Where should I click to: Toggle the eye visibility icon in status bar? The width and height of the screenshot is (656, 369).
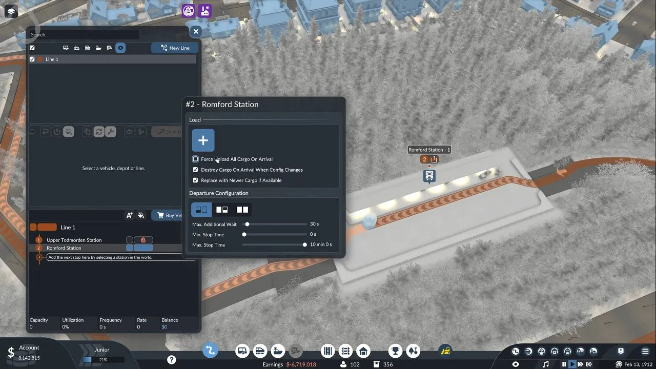point(516,364)
